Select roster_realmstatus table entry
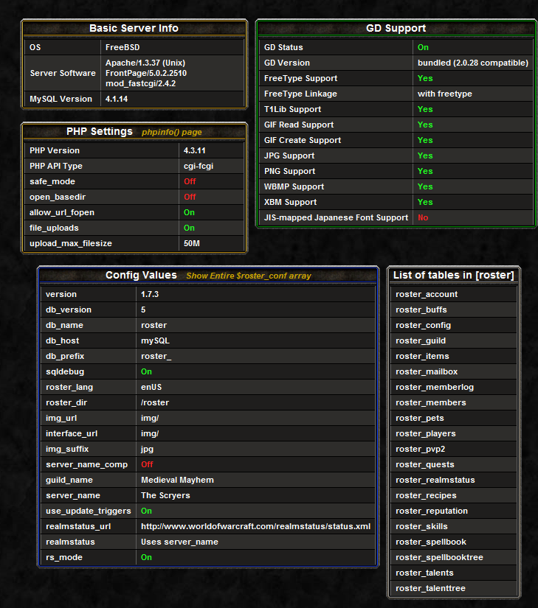Screen dimensions: 538x608 pyautogui.click(x=435, y=480)
